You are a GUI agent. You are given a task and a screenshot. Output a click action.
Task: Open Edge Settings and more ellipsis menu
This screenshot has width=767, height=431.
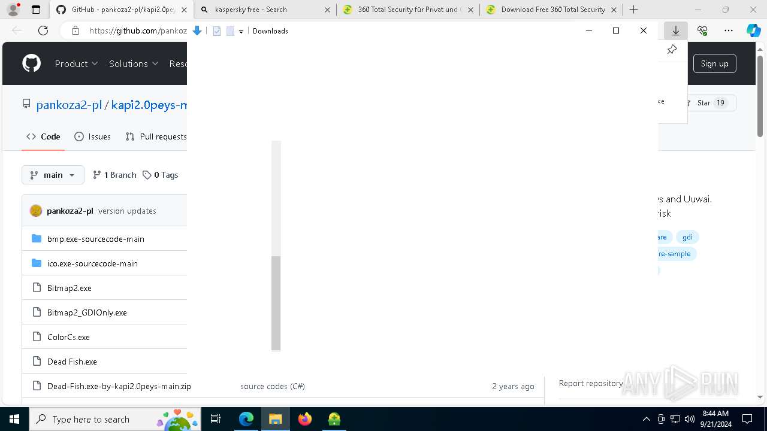[x=729, y=31]
